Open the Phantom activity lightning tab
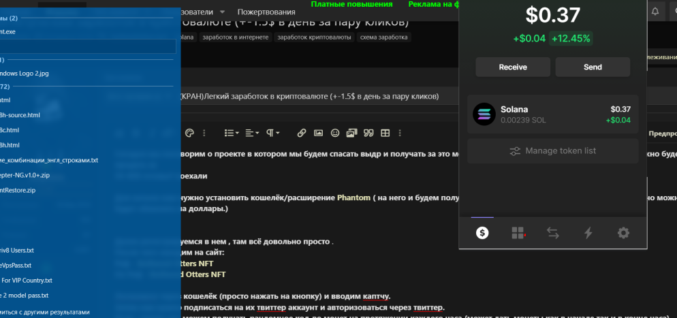 [x=588, y=233]
